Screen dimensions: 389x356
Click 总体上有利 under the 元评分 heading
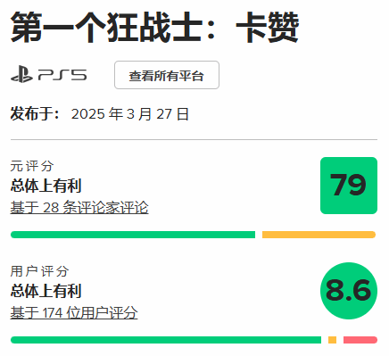click(46, 186)
